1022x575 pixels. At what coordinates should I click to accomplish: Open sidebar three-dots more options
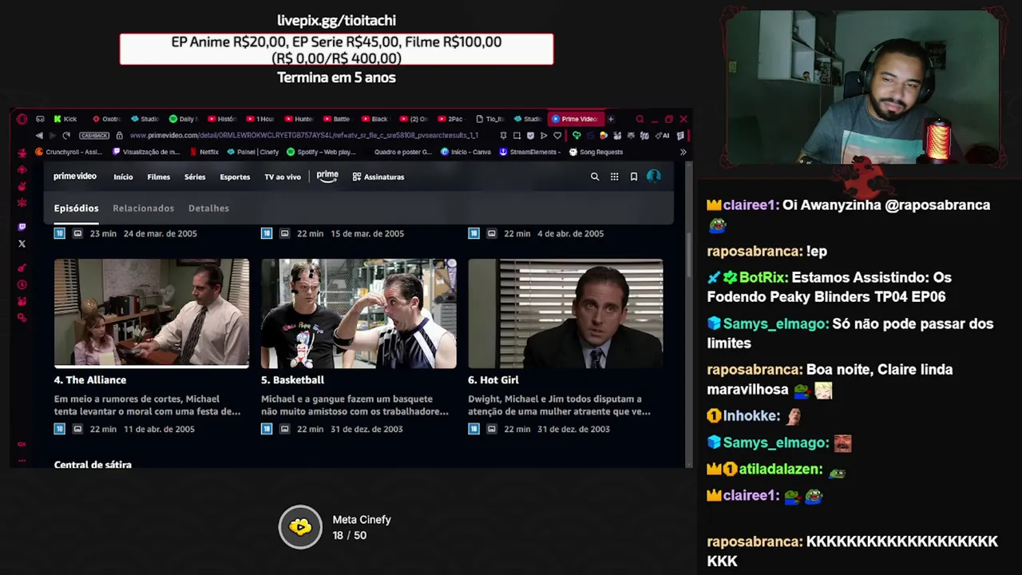[x=22, y=461]
